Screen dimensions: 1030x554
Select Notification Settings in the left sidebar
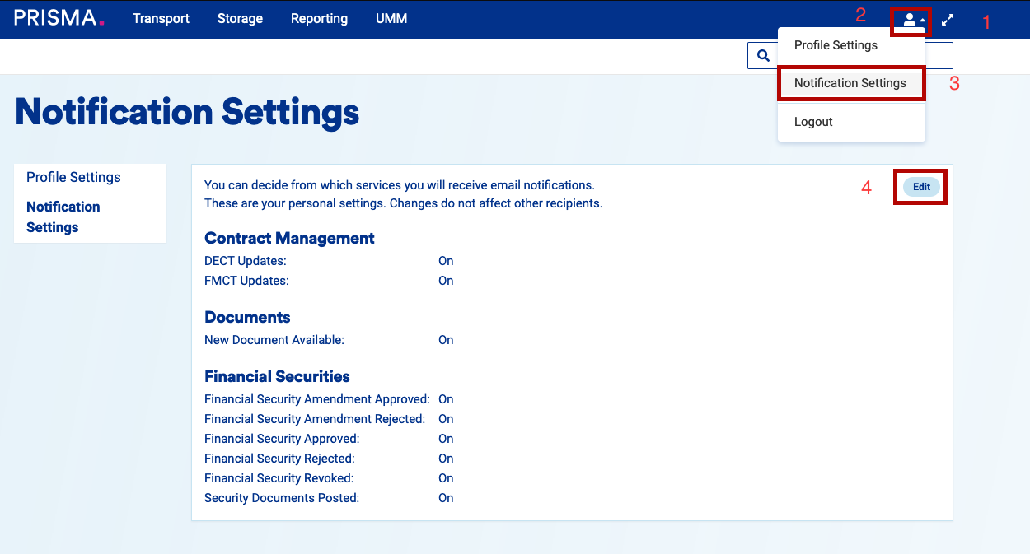pos(63,216)
